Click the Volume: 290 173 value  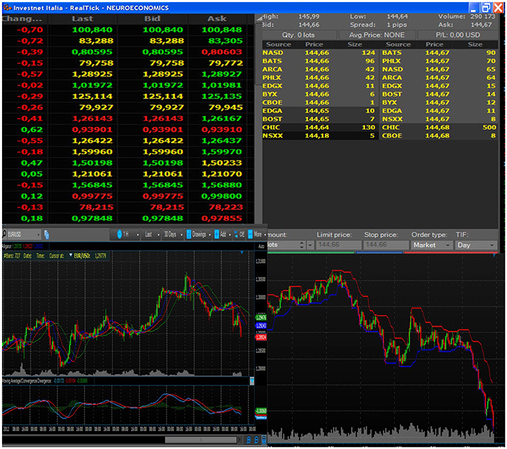pos(482,16)
